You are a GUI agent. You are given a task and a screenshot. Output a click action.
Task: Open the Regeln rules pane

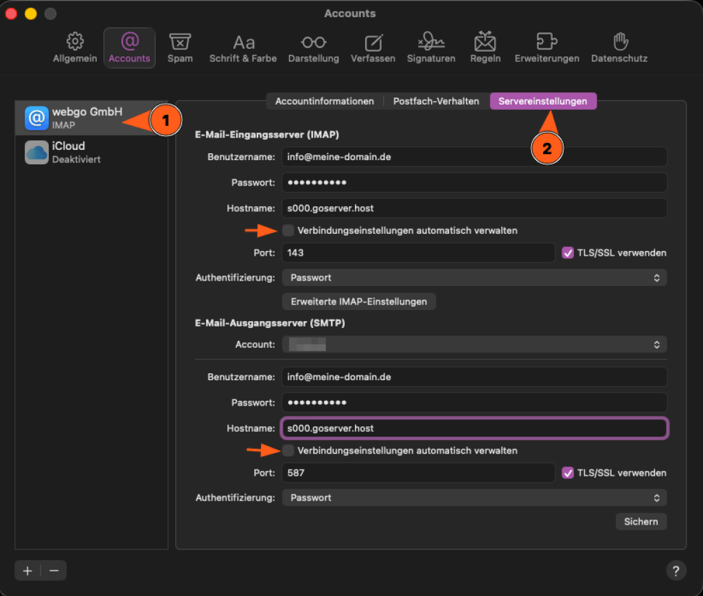click(x=485, y=47)
